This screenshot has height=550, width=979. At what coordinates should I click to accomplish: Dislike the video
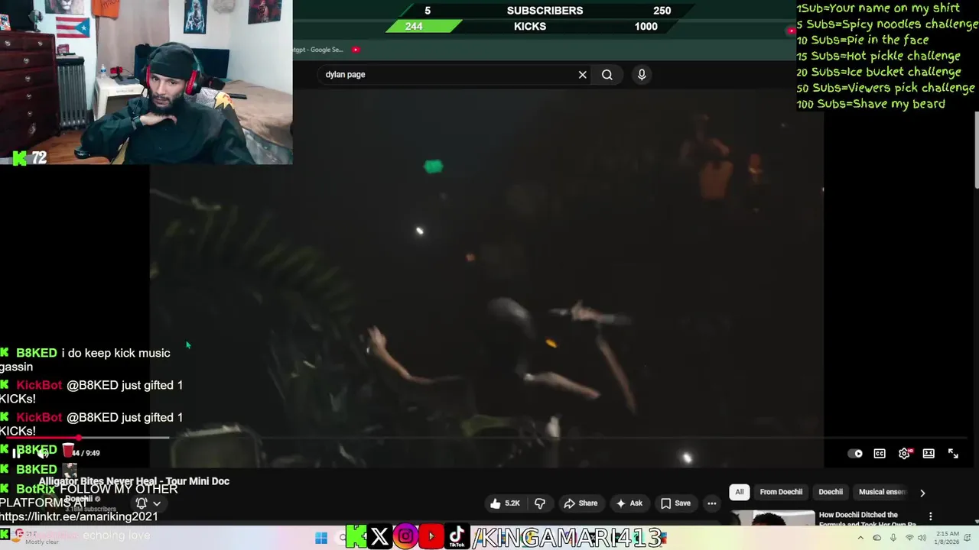click(540, 503)
